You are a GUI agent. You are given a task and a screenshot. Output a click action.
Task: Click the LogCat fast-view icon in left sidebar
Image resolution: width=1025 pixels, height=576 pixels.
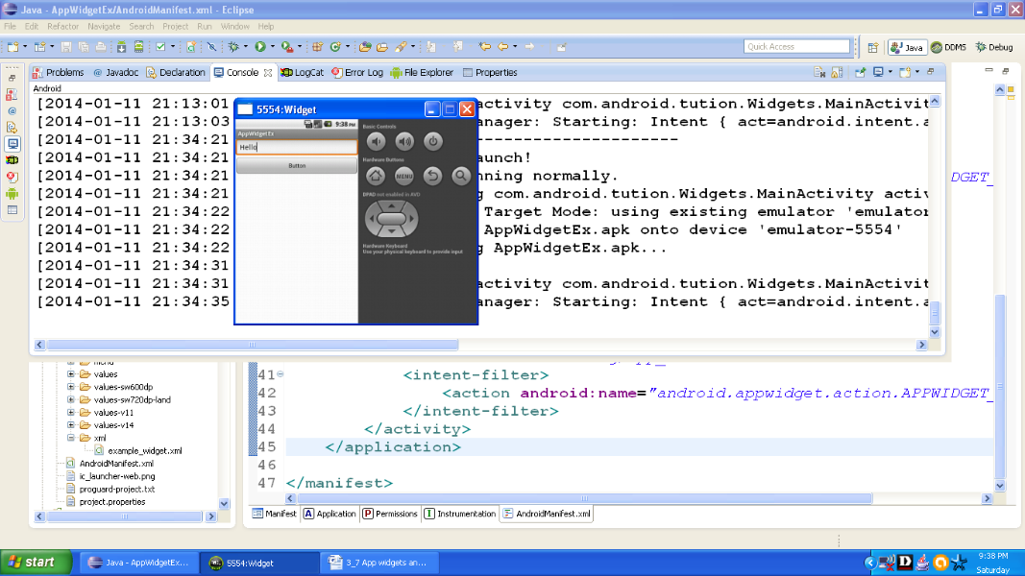12,160
